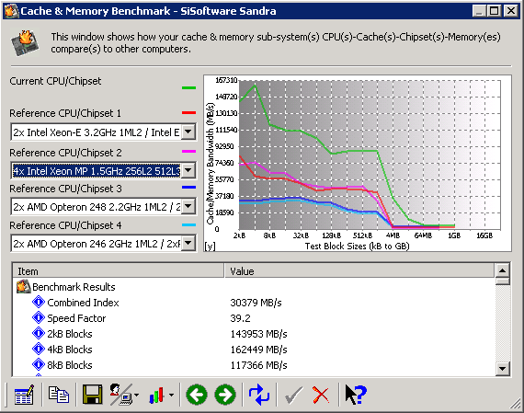Click the info icon beside 4kB Blocks
The width and height of the screenshot is (524, 413).
tap(39, 350)
